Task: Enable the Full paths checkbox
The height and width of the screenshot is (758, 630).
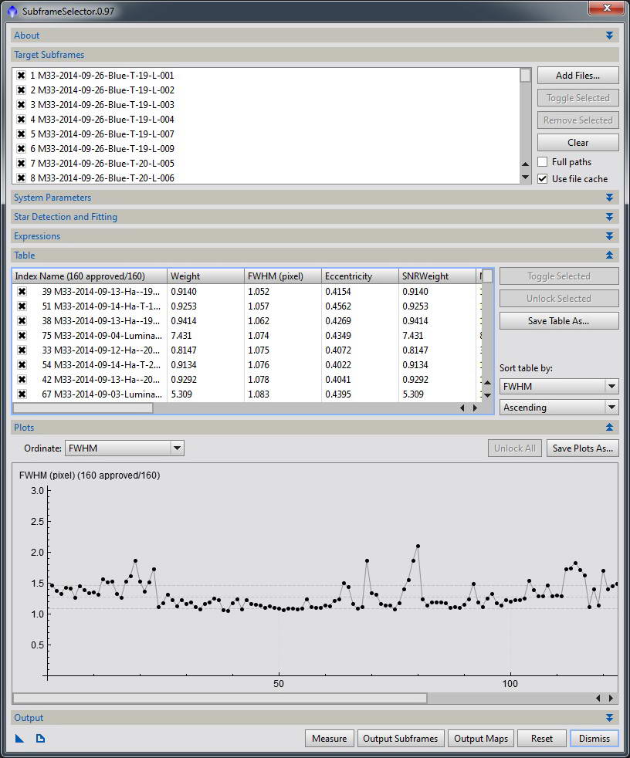Action: pos(543,161)
